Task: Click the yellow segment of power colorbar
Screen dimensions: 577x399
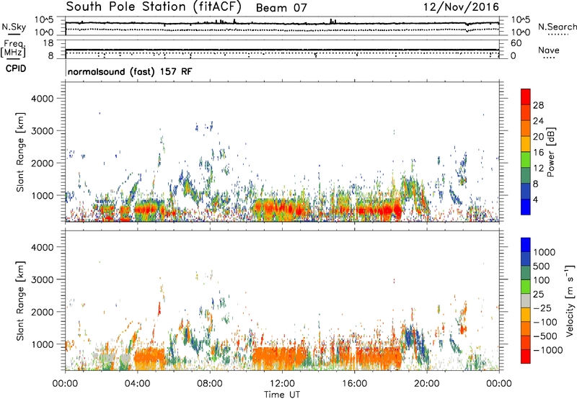Action: coord(526,144)
